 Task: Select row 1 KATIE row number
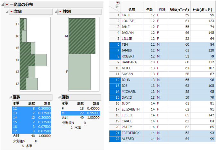tap(115, 15)
